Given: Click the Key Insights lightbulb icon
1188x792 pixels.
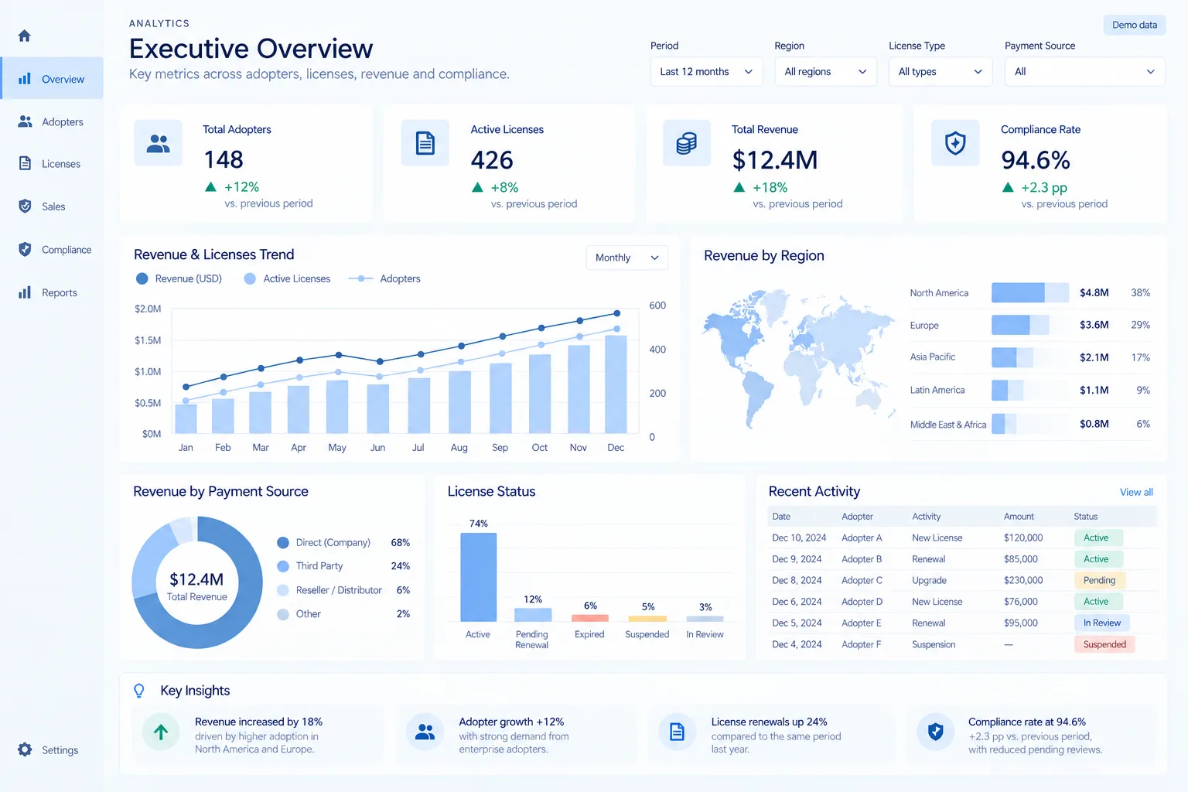Looking at the screenshot, I should pyautogui.click(x=139, y=691).
